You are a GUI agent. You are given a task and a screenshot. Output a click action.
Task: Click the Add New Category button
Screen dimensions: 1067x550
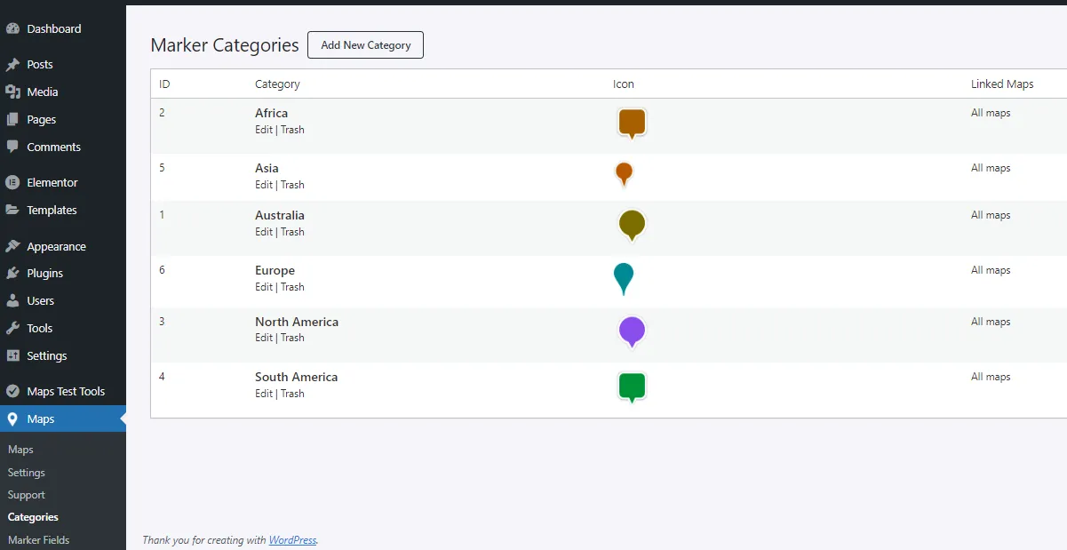coord(365,45)
